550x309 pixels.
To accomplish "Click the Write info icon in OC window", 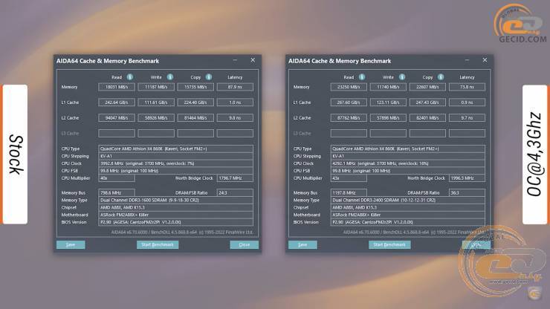I will pyautogui.click(x=402, y=77).
